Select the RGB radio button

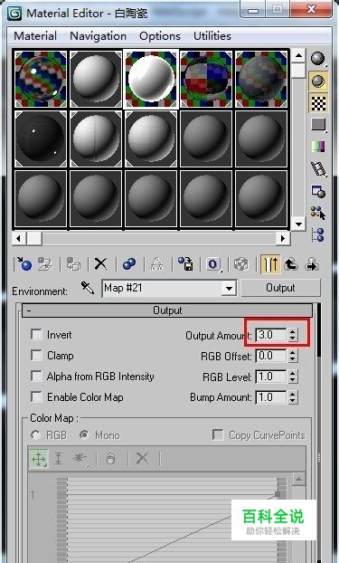(x=35, y=435)
